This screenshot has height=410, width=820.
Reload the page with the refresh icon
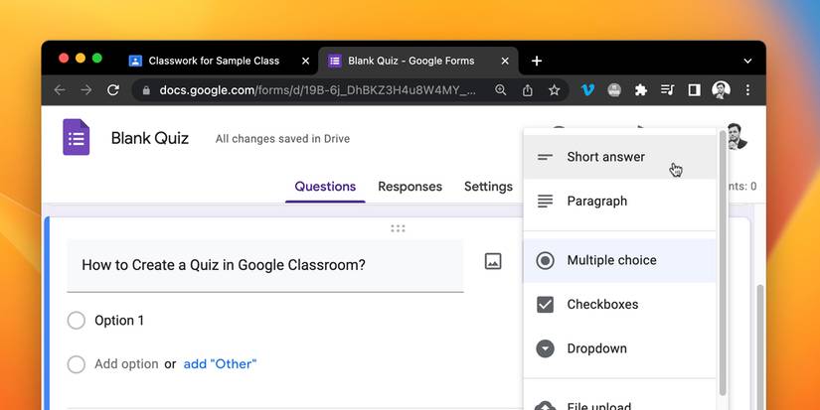[x=113, y=90]
